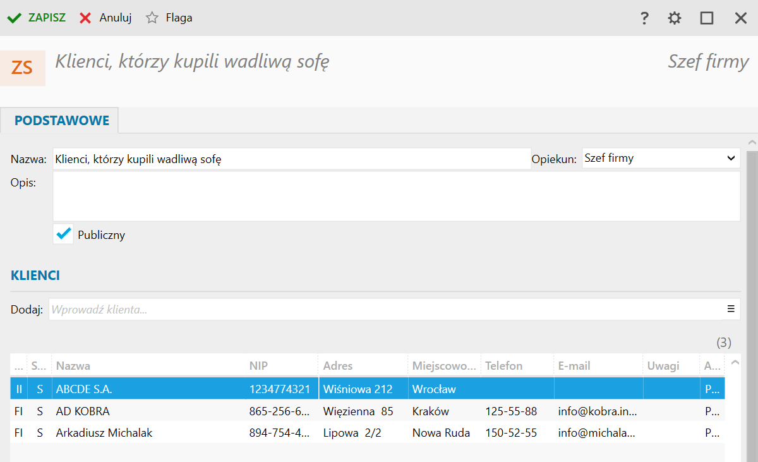758x462 pixels.
Task: Click into the Nazwa text field
Action: click(x=291, y=159)
